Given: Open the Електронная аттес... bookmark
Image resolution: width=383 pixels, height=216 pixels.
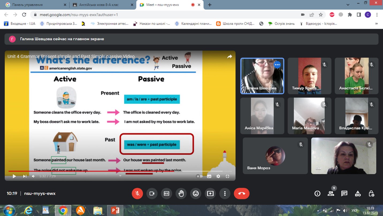Looking at the screenshot, I should click(109, 24).
